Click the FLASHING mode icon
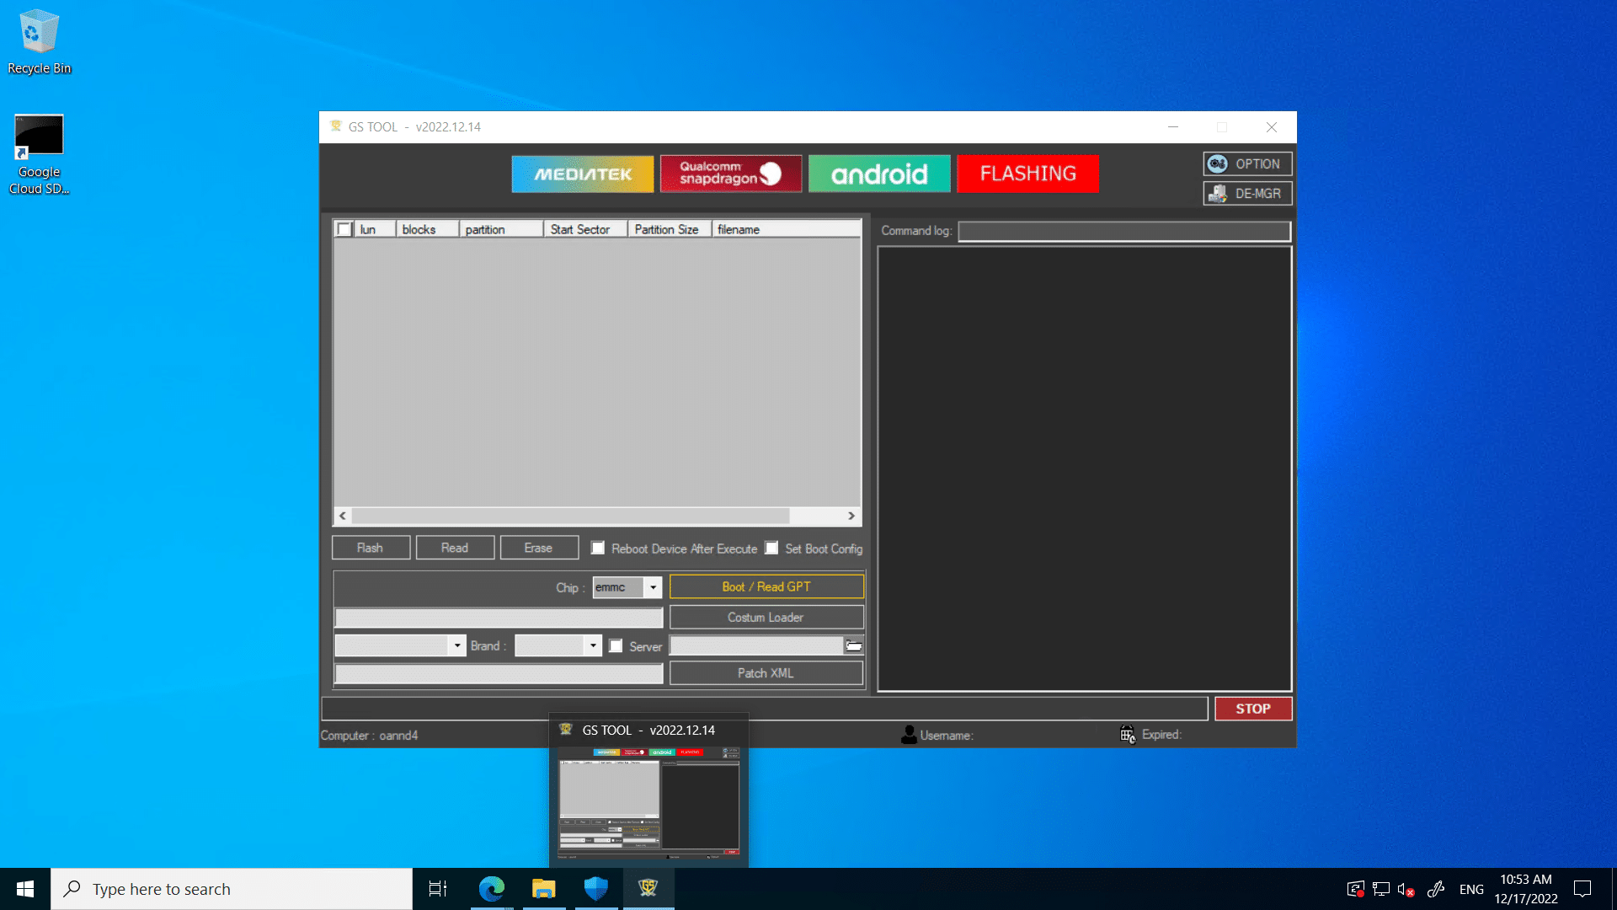The height and width of the screenshot is (910, 1617). 1027,174
